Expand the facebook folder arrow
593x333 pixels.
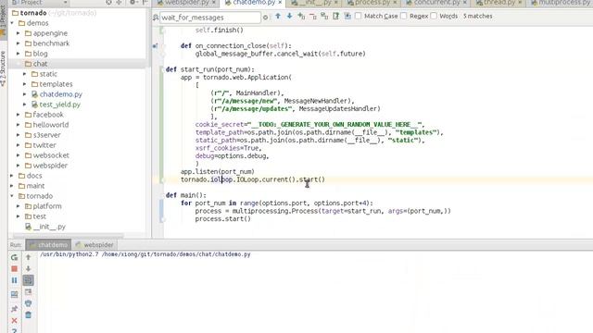19,115
